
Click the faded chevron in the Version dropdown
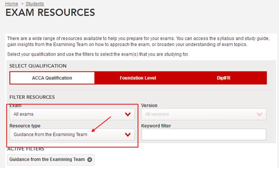tap(259, 114)
